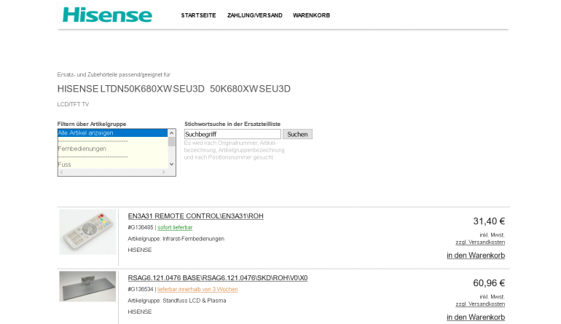Add the remote control 'in den Warenkorb'
The width and height of the screenshot is (561, 324).
(x=476, y=256)
